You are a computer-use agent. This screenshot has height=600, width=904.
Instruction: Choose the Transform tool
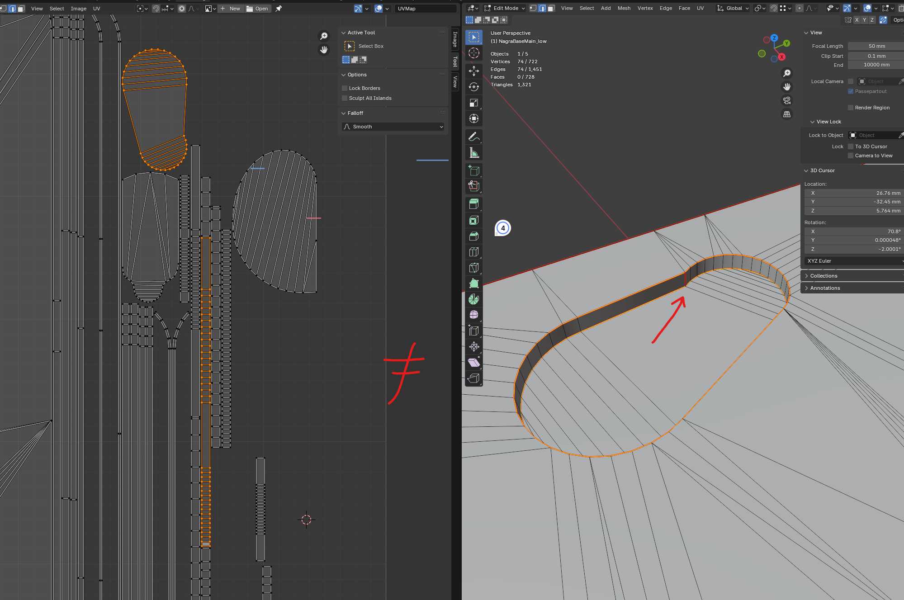click(x=473, y=118)
